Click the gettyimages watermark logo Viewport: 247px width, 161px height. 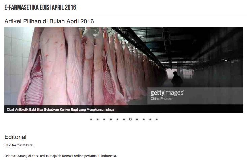click(x=167, y=93)
